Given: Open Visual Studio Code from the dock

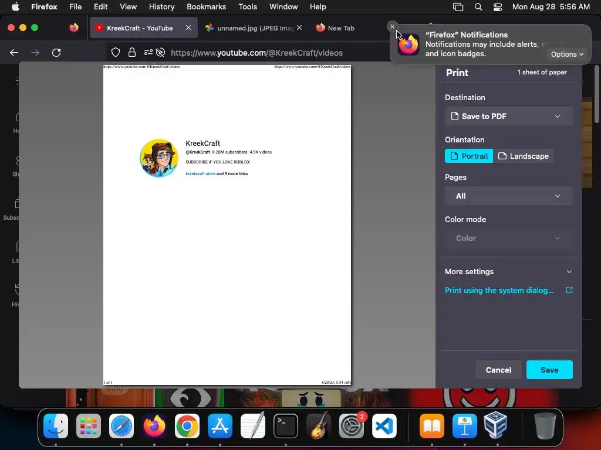Looking at the screenshot, I should pos(384,426).
